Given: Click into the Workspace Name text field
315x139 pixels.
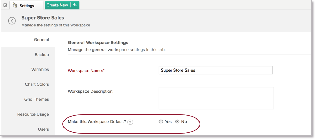Looking at the screenshot, I should click(215, 70).
